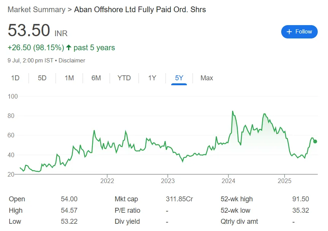Click the 9 Jul, 2:00 pm IST timestamp

[x=30, y=61]
